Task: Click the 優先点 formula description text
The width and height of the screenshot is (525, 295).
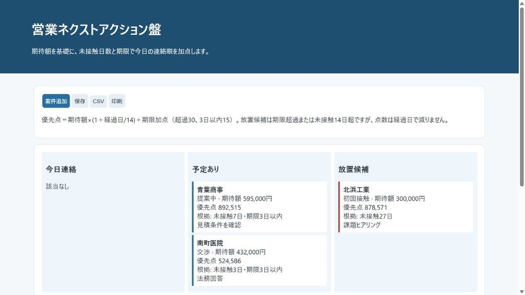Action: (245, 120)
